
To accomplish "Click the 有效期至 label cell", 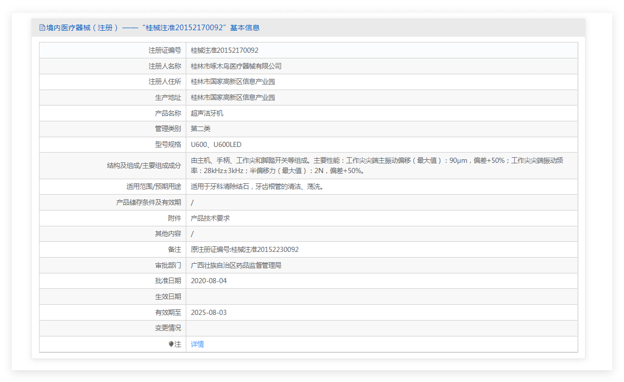I will pos(113,312).
